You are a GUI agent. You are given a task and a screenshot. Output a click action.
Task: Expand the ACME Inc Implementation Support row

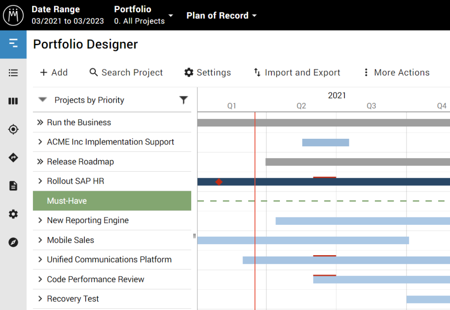point(40,142)
